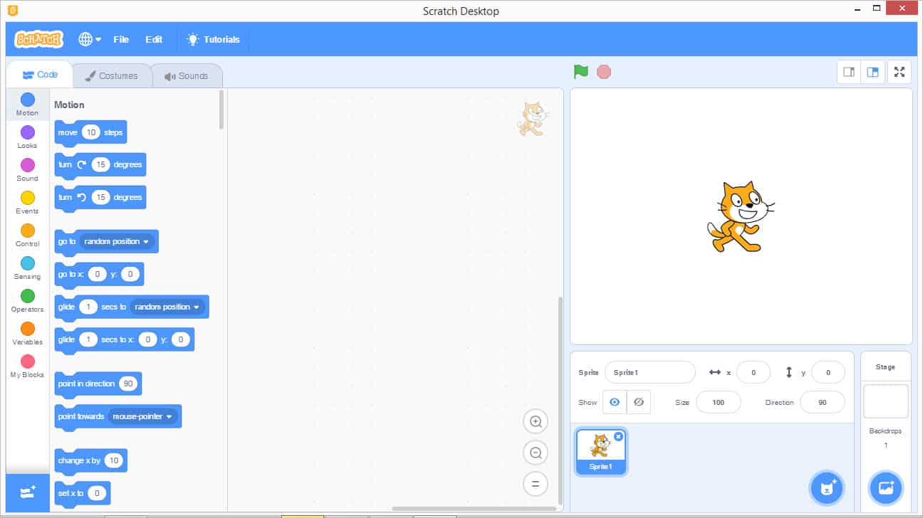Image resolution: width=923 pixels, height=518 pixels.
Task: Click the turn counterclockwise 15 degrees block
Action: coord(100,197)
